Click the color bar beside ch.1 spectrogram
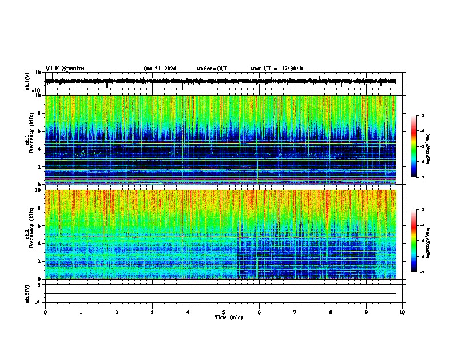The width and height of the screenshot is (453, 350). (x=414, y=146)
